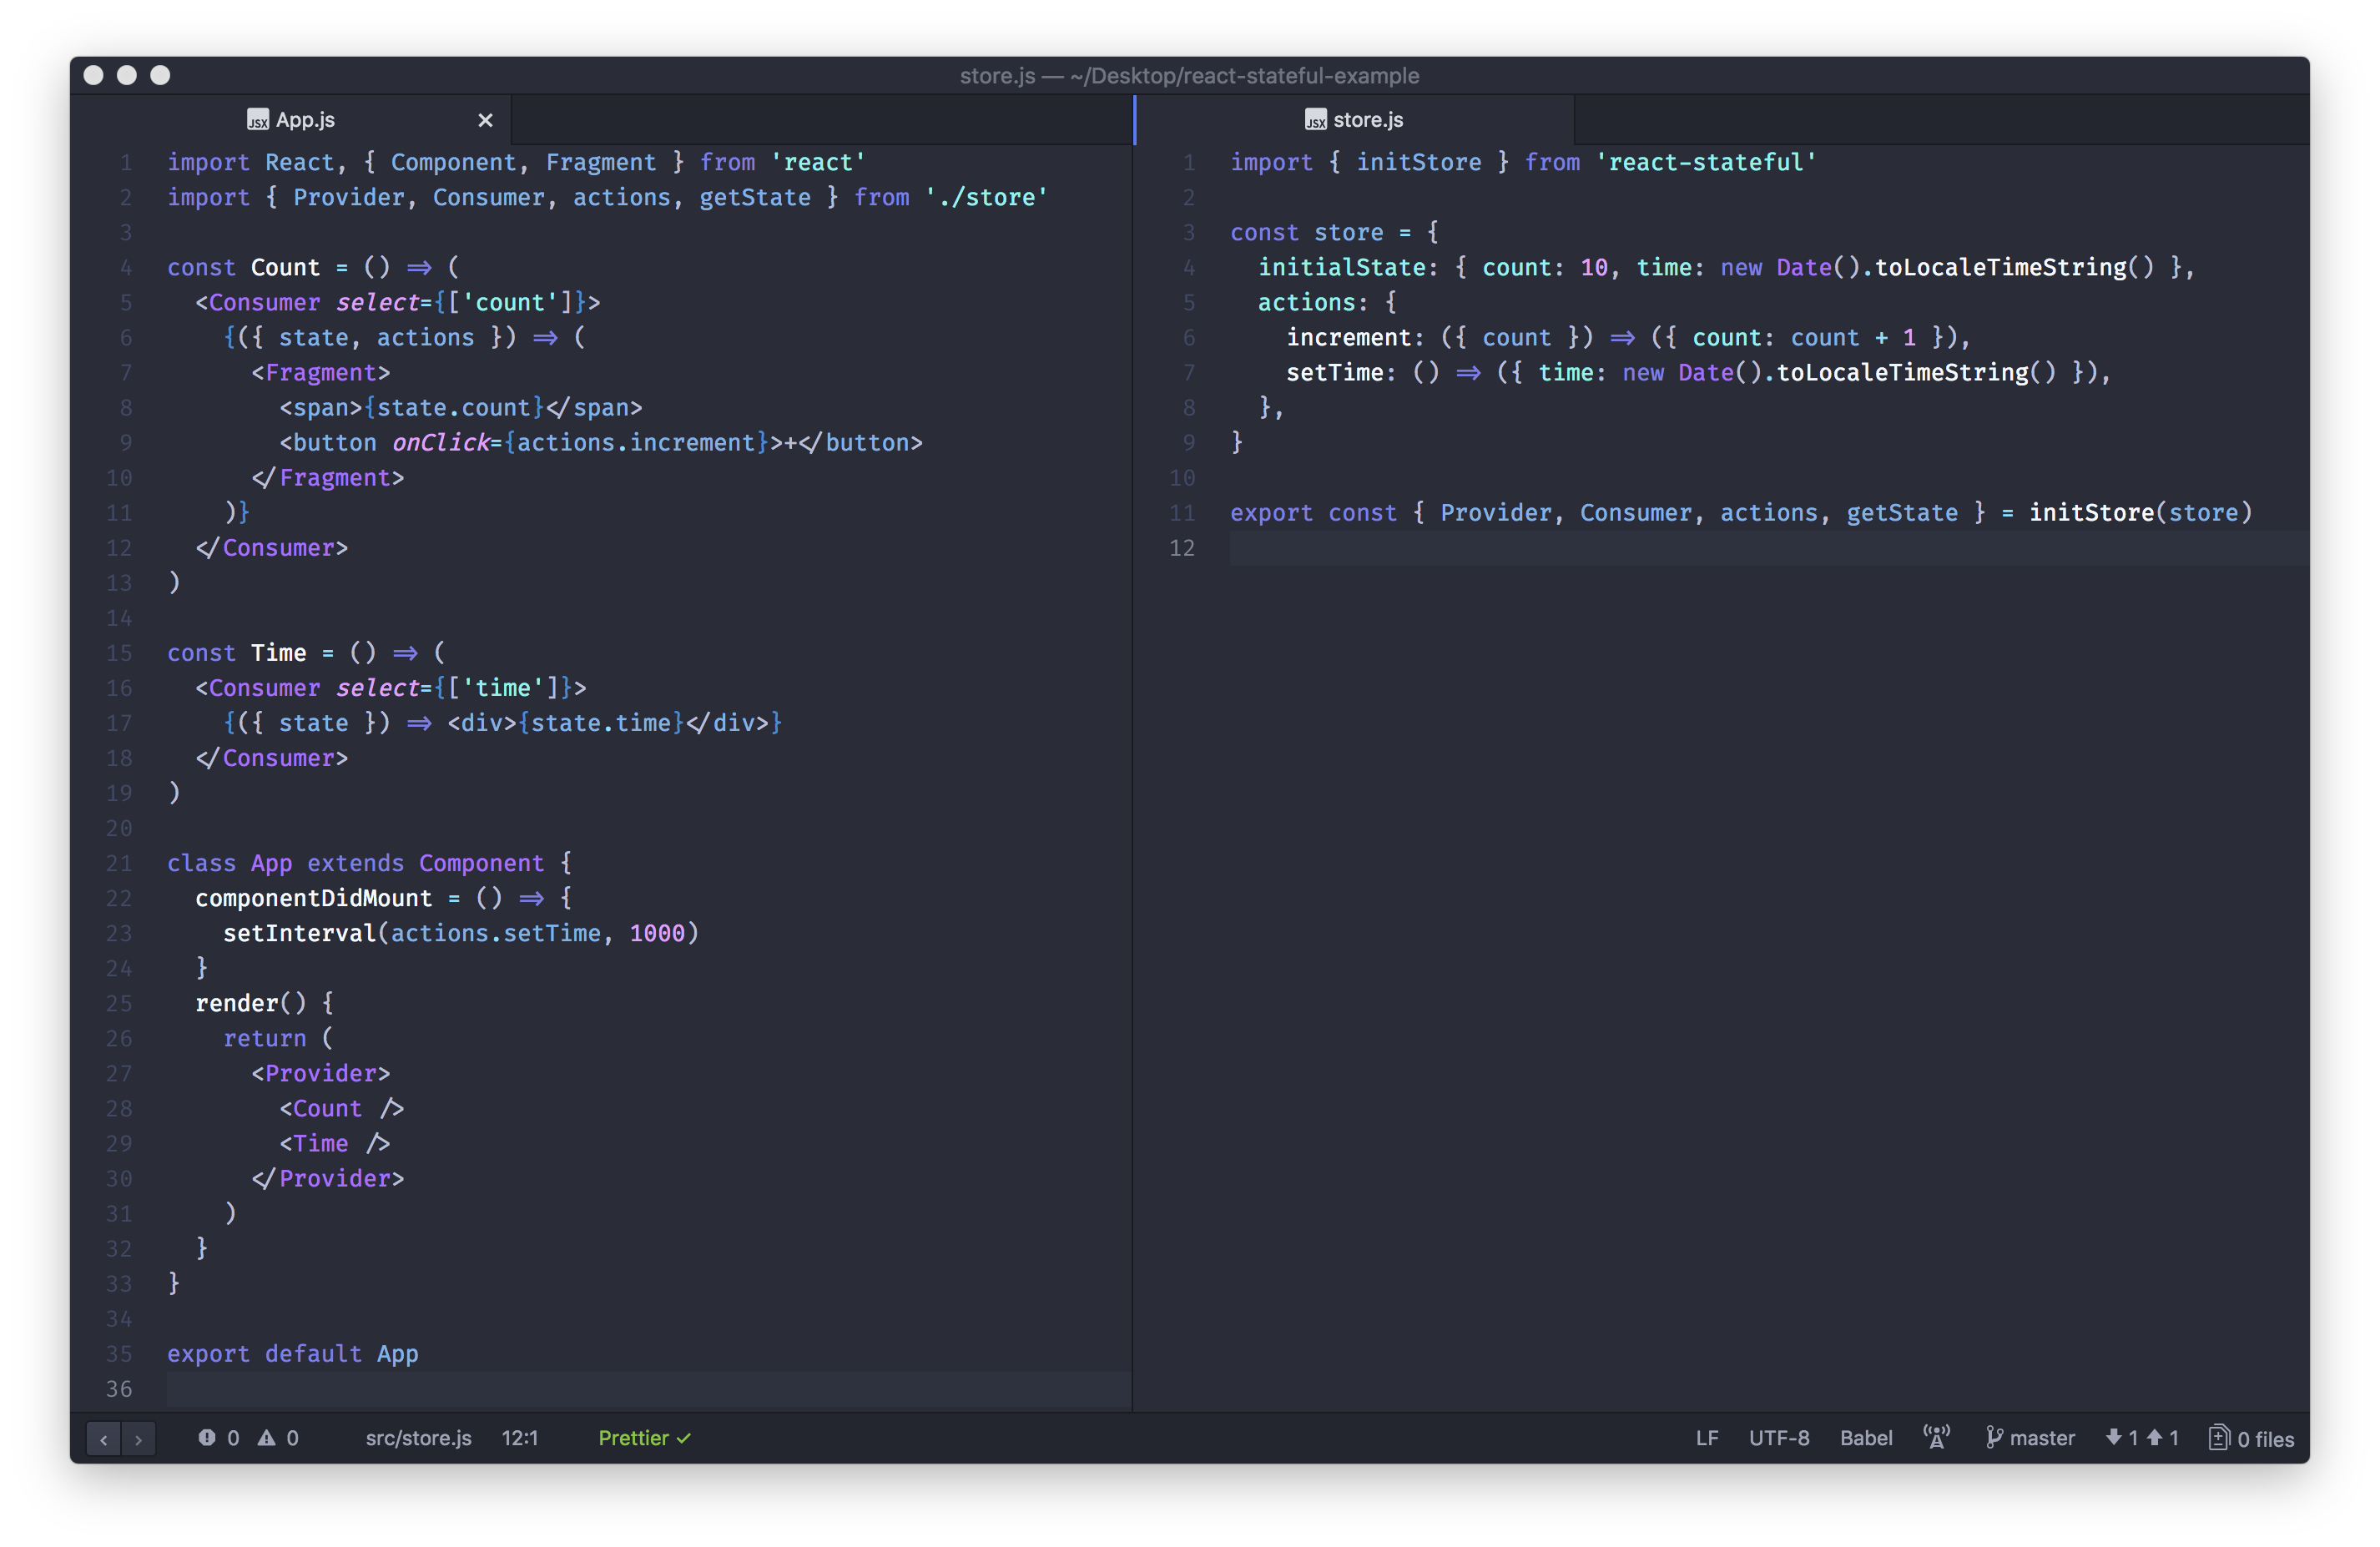The image size is (2380, 1547).
Task: Click the 12:1 cursor position indicator
Action: (519, 1438)
